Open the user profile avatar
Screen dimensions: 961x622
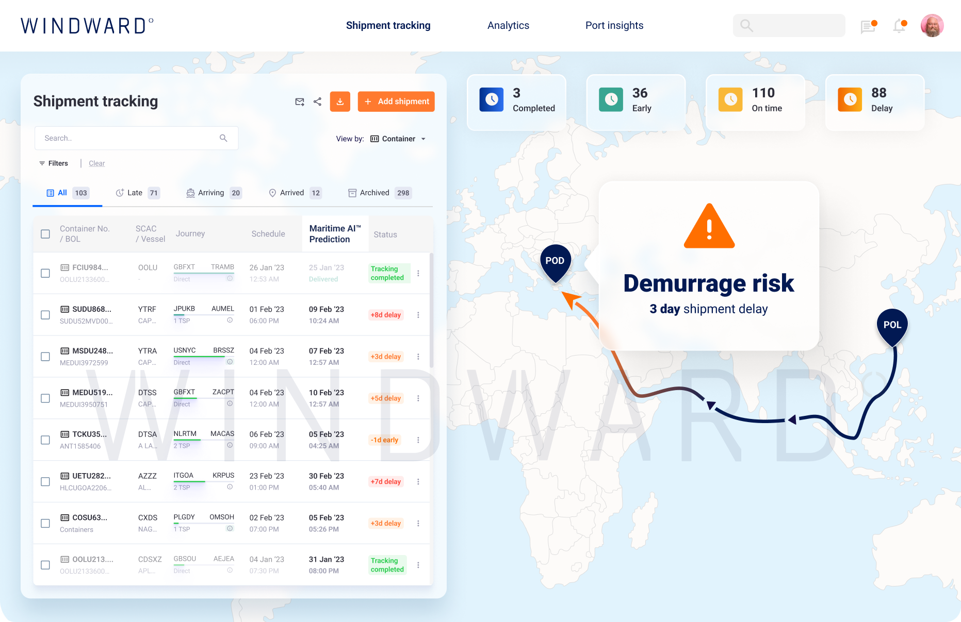click(932, 26)
